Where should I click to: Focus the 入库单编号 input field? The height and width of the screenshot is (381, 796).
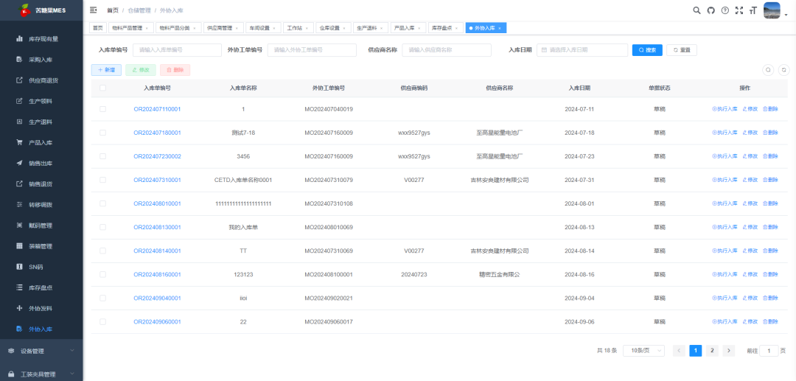177,50
